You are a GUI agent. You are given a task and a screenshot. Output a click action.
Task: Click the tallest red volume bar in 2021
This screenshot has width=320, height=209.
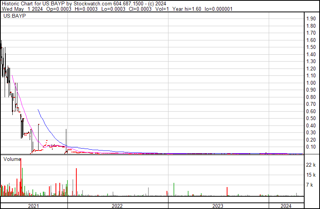[21, 177]
